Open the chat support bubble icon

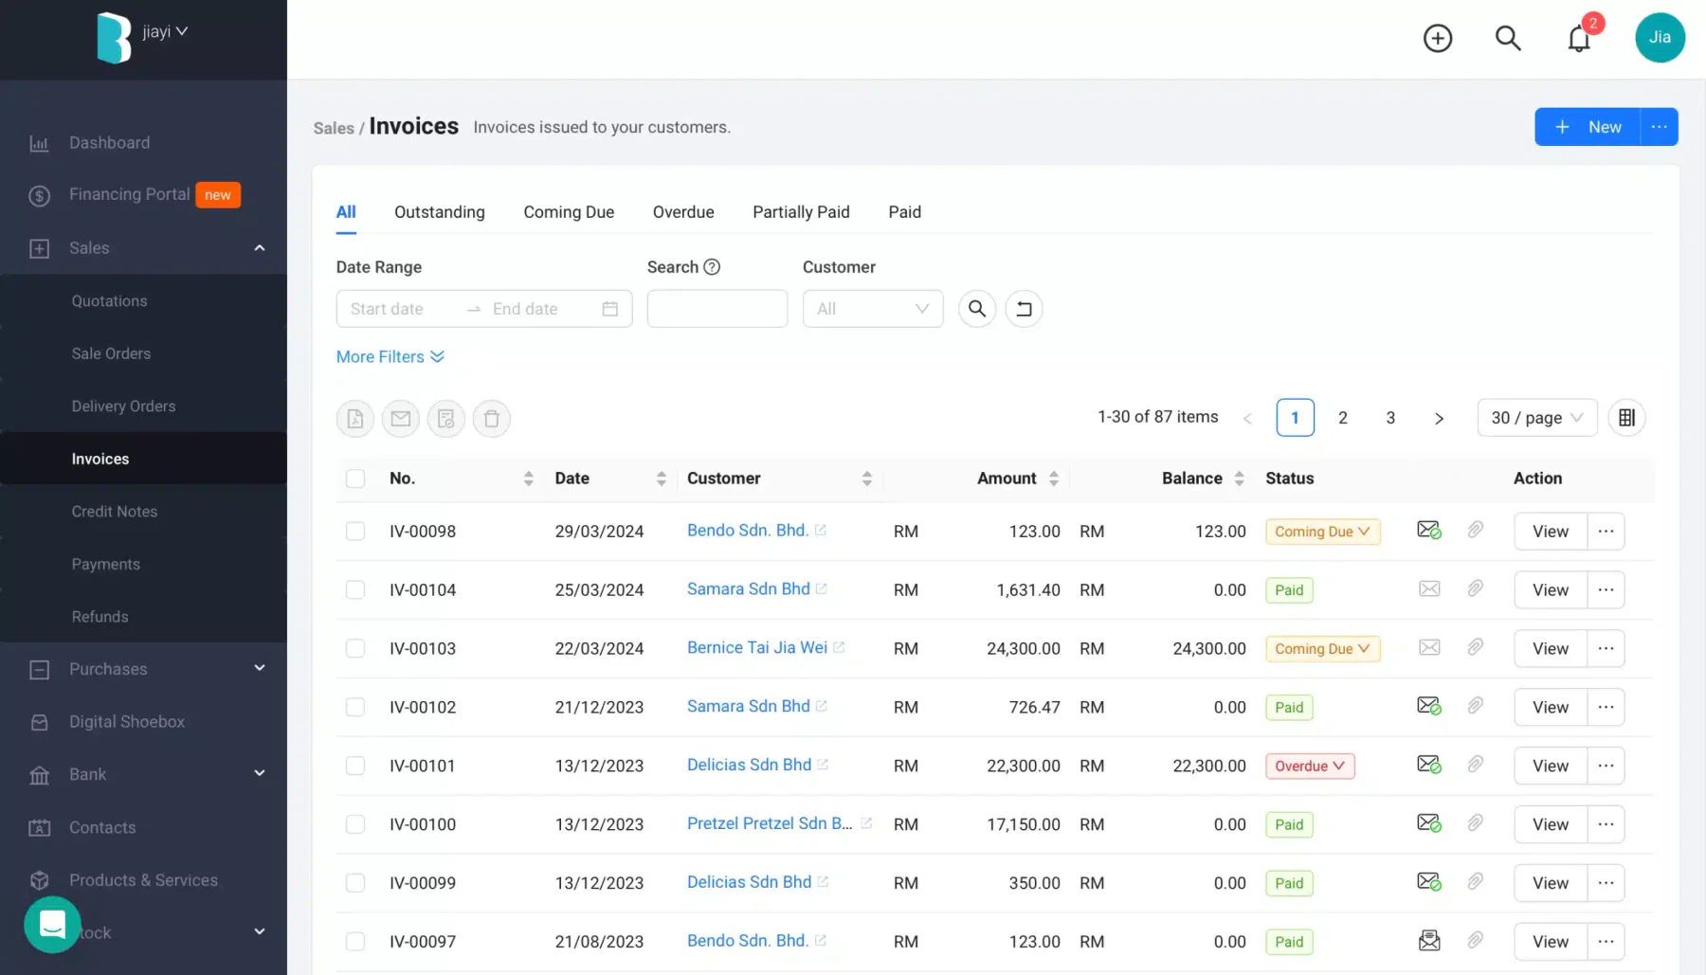(x=52, y=924)
